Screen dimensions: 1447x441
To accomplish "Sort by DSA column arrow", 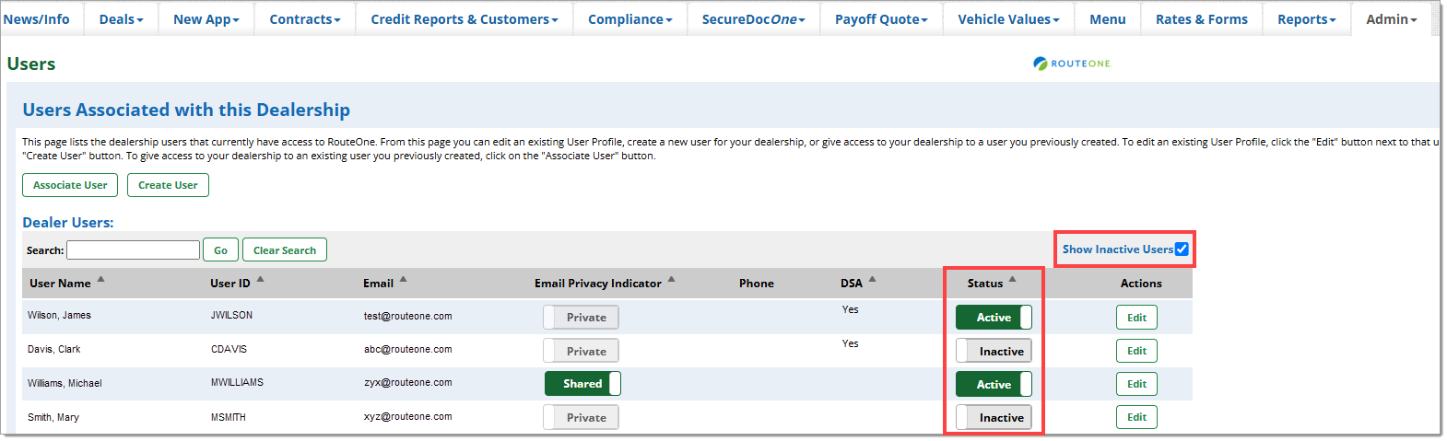I will click(x=873, y=279).
